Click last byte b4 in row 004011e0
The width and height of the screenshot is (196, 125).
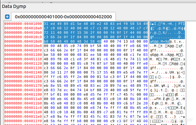coord(146,116)
